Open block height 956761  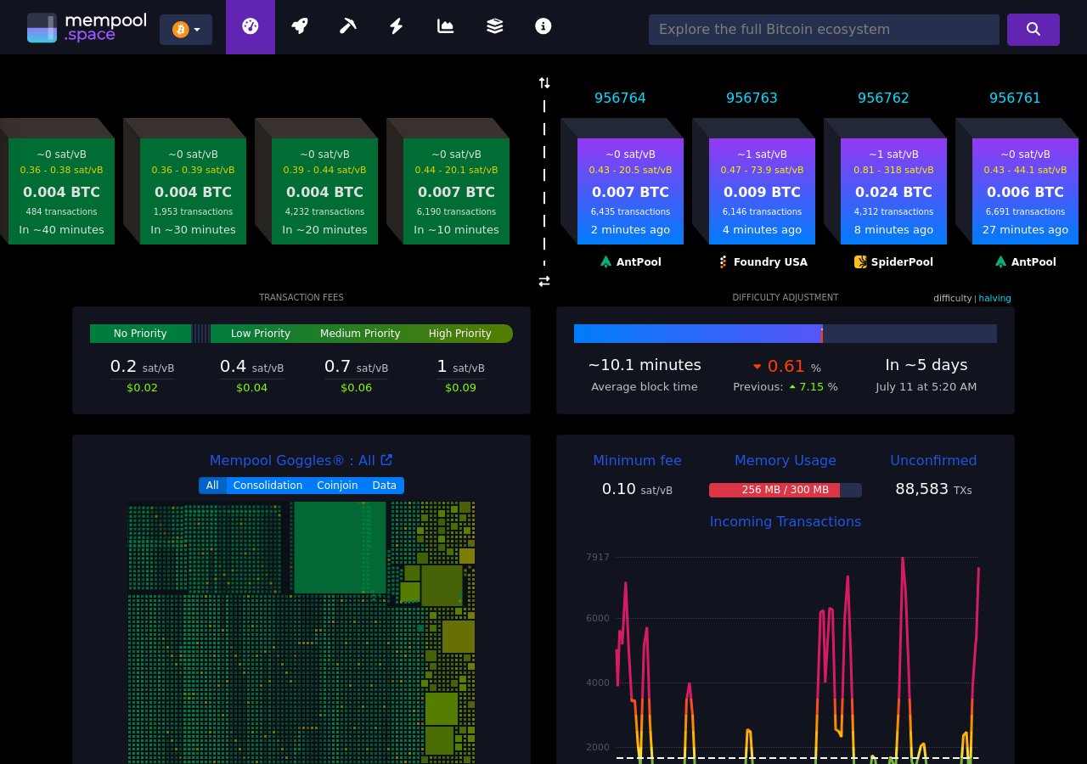[x=1015, y=98]
